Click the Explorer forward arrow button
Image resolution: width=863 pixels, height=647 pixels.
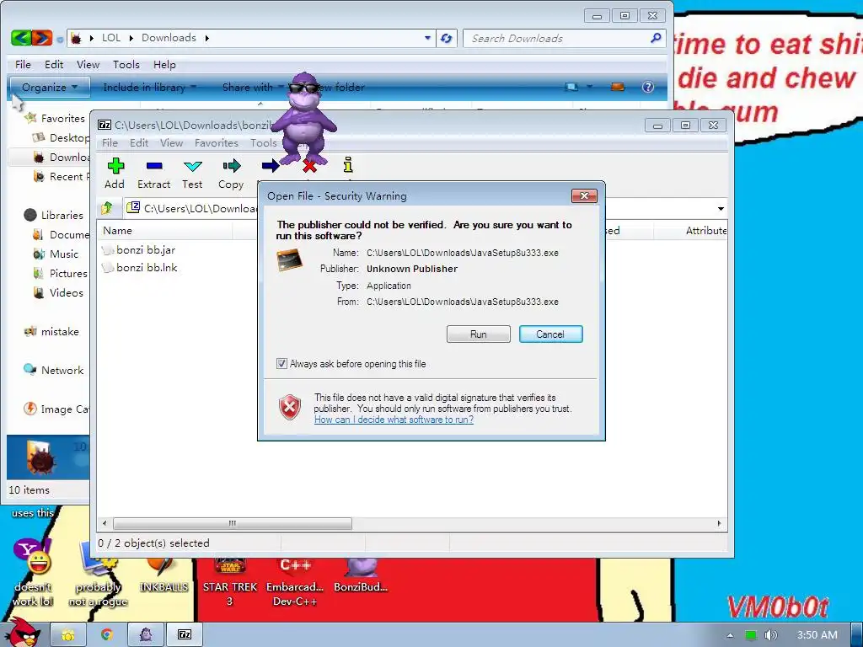pyautogui.click(x=42, y=38)
